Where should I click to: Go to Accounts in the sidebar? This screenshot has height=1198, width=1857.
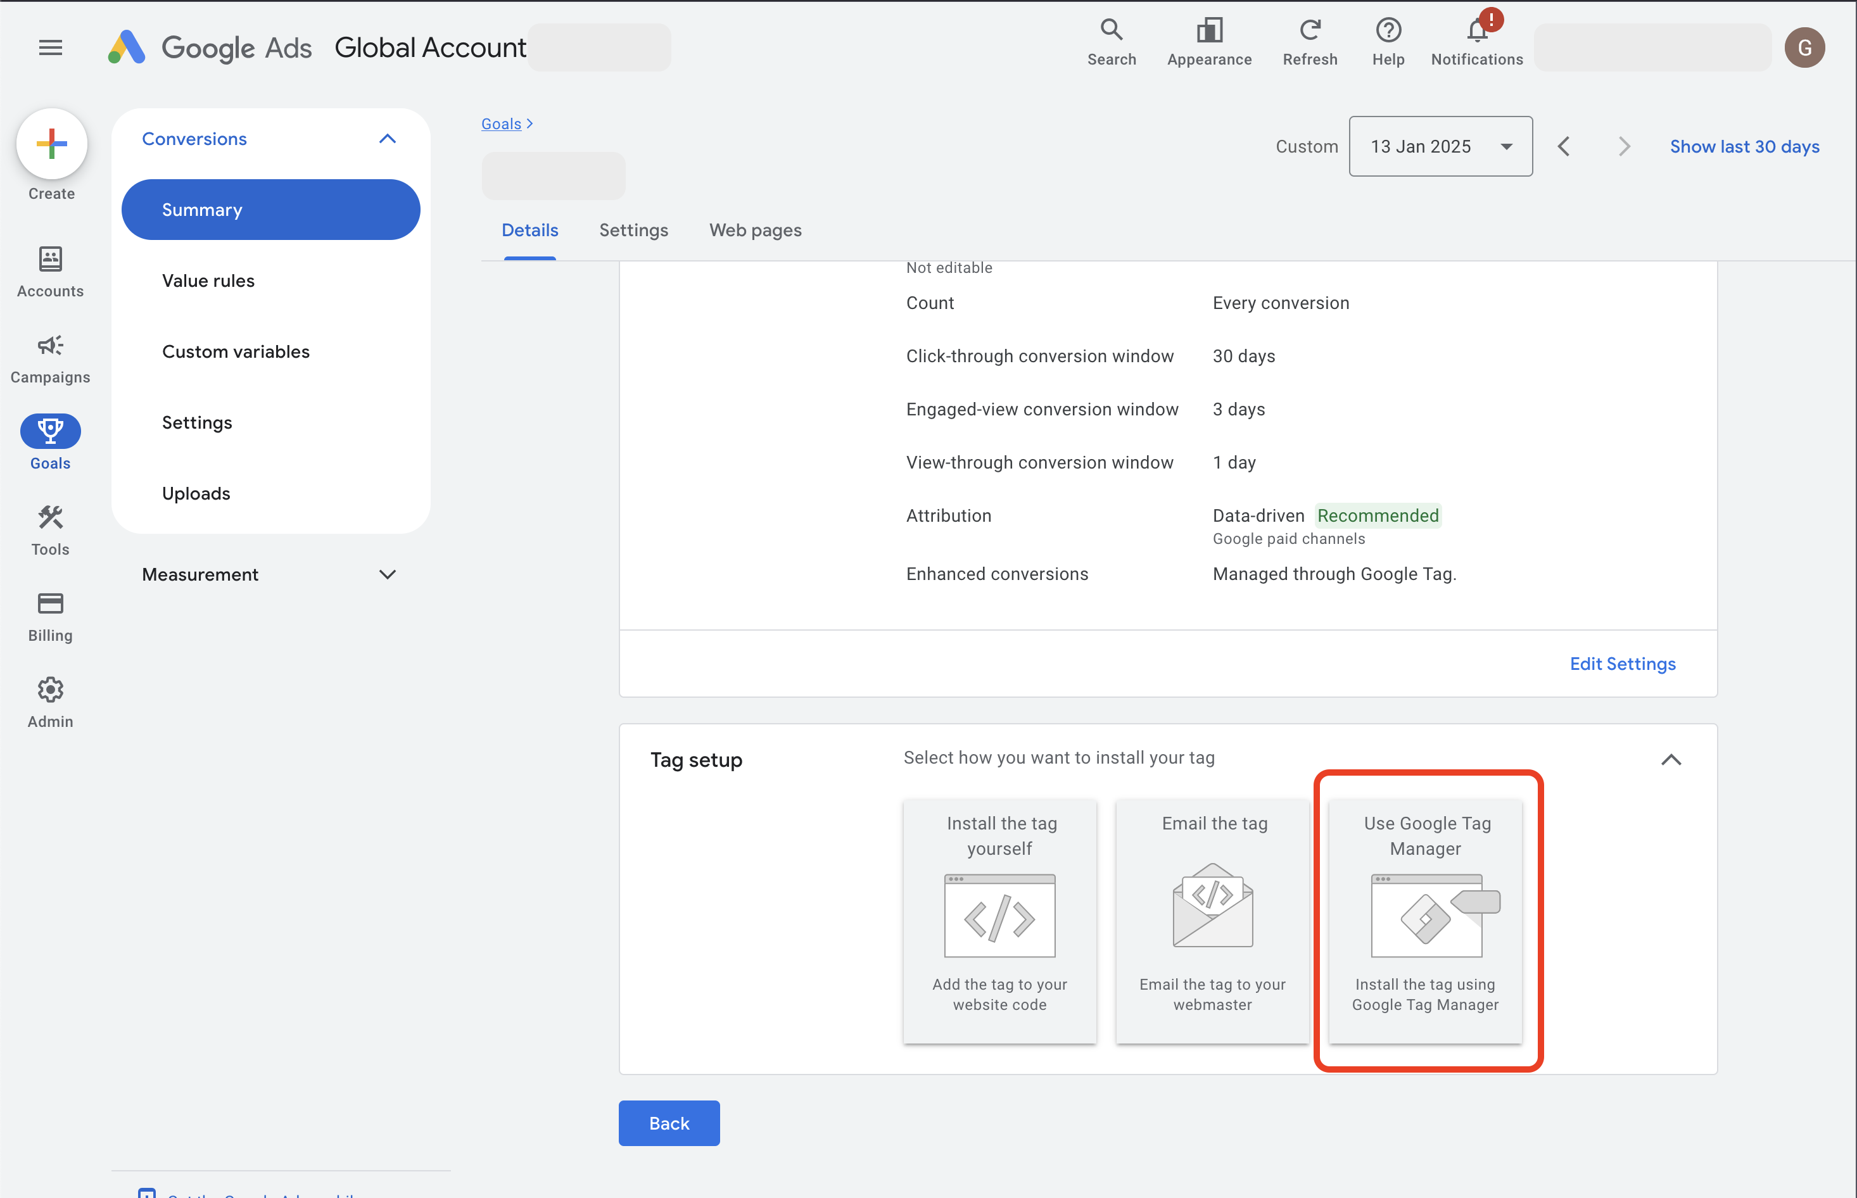tap(51, 272)
